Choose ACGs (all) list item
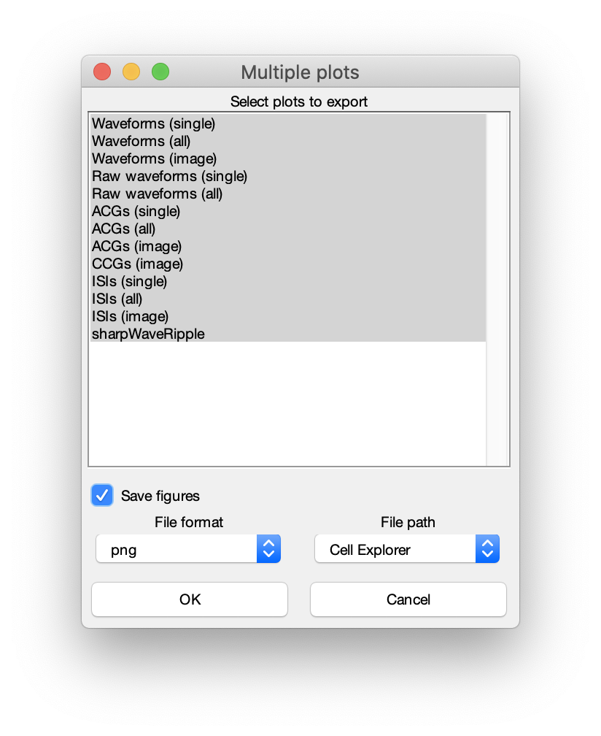The height and width of the screenshot is (736, 601). pyautogui.click(x=288, y=229)
